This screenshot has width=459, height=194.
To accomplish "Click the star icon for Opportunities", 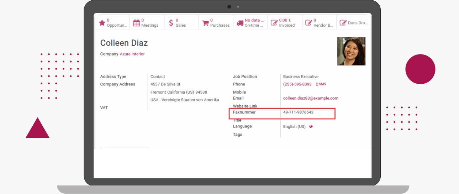I will coord(102,23).
